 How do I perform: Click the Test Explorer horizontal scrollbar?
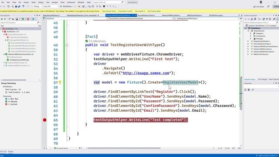(14, 80)
